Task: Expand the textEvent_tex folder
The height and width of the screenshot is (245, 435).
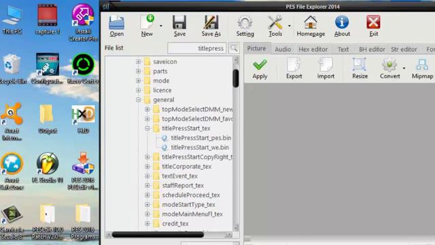Action: (x=147, y=176)
